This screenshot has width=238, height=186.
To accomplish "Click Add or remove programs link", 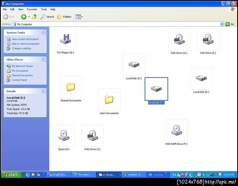I will click(x=25, y=44).
